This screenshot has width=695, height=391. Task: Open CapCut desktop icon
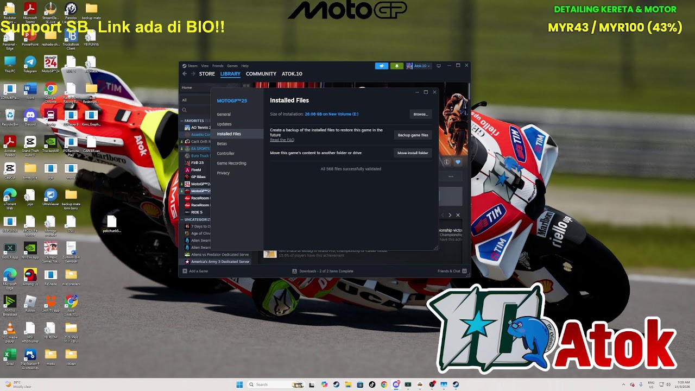10,171
